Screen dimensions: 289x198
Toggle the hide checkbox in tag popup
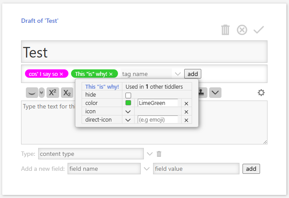pyautogui.click(x=128, y=95)
